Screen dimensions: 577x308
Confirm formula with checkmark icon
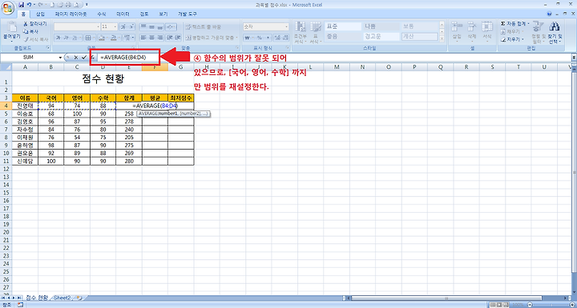point(84,58)
